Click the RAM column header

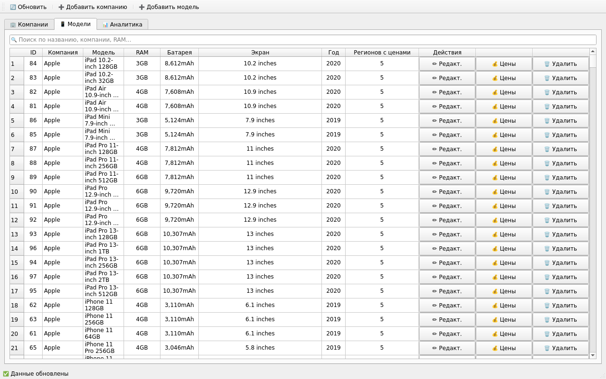pos(142,53)
